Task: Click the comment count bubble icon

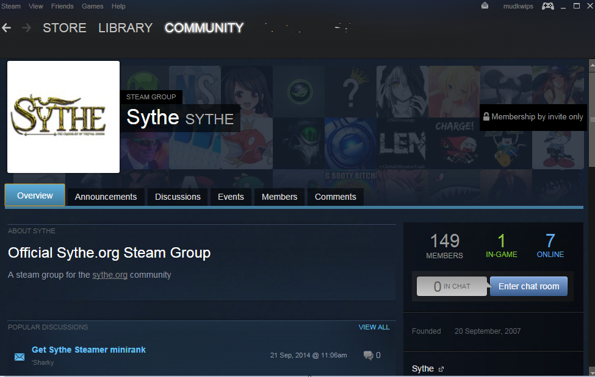Action: (368, 355)
